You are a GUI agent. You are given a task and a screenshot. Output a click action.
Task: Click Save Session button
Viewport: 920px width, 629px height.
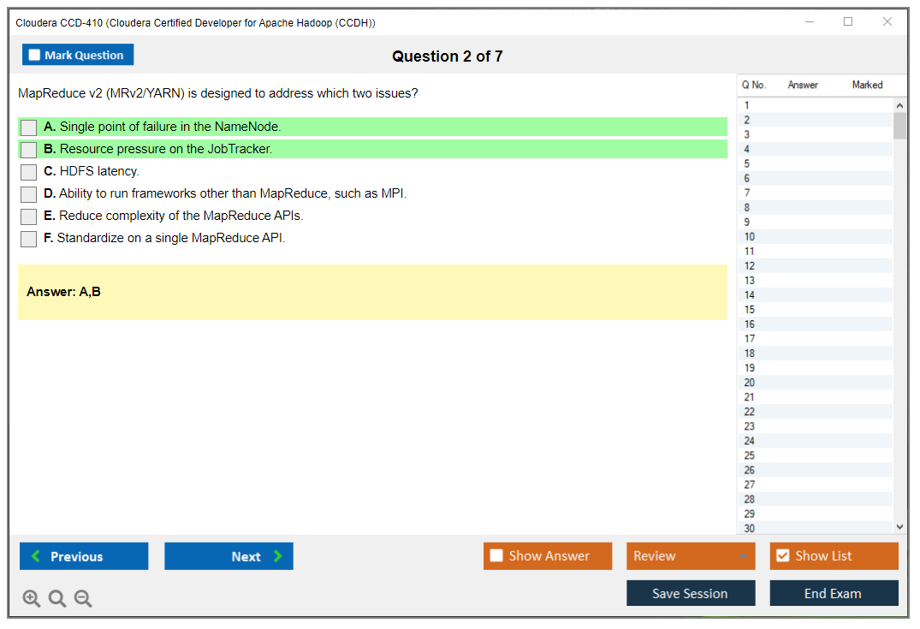click(690, 593)
